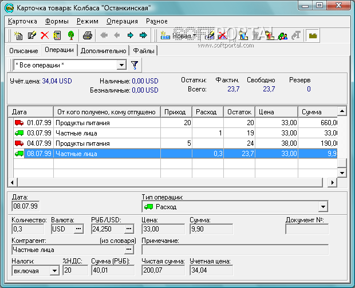Expand the 'Налоги' включая dropdown
355x288 pixels.
[x=54, y=270]
